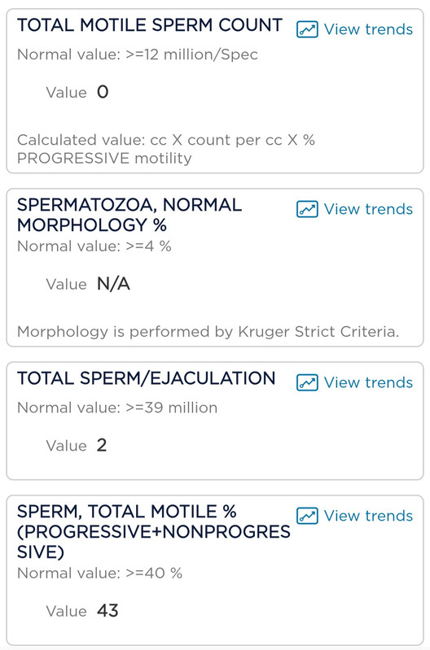Screen dimensions: 430x650
Task: Click the trend chart icon beside Spermatozoa Normal Morphology
Action: pyautogui.click(x=307, y=209)
